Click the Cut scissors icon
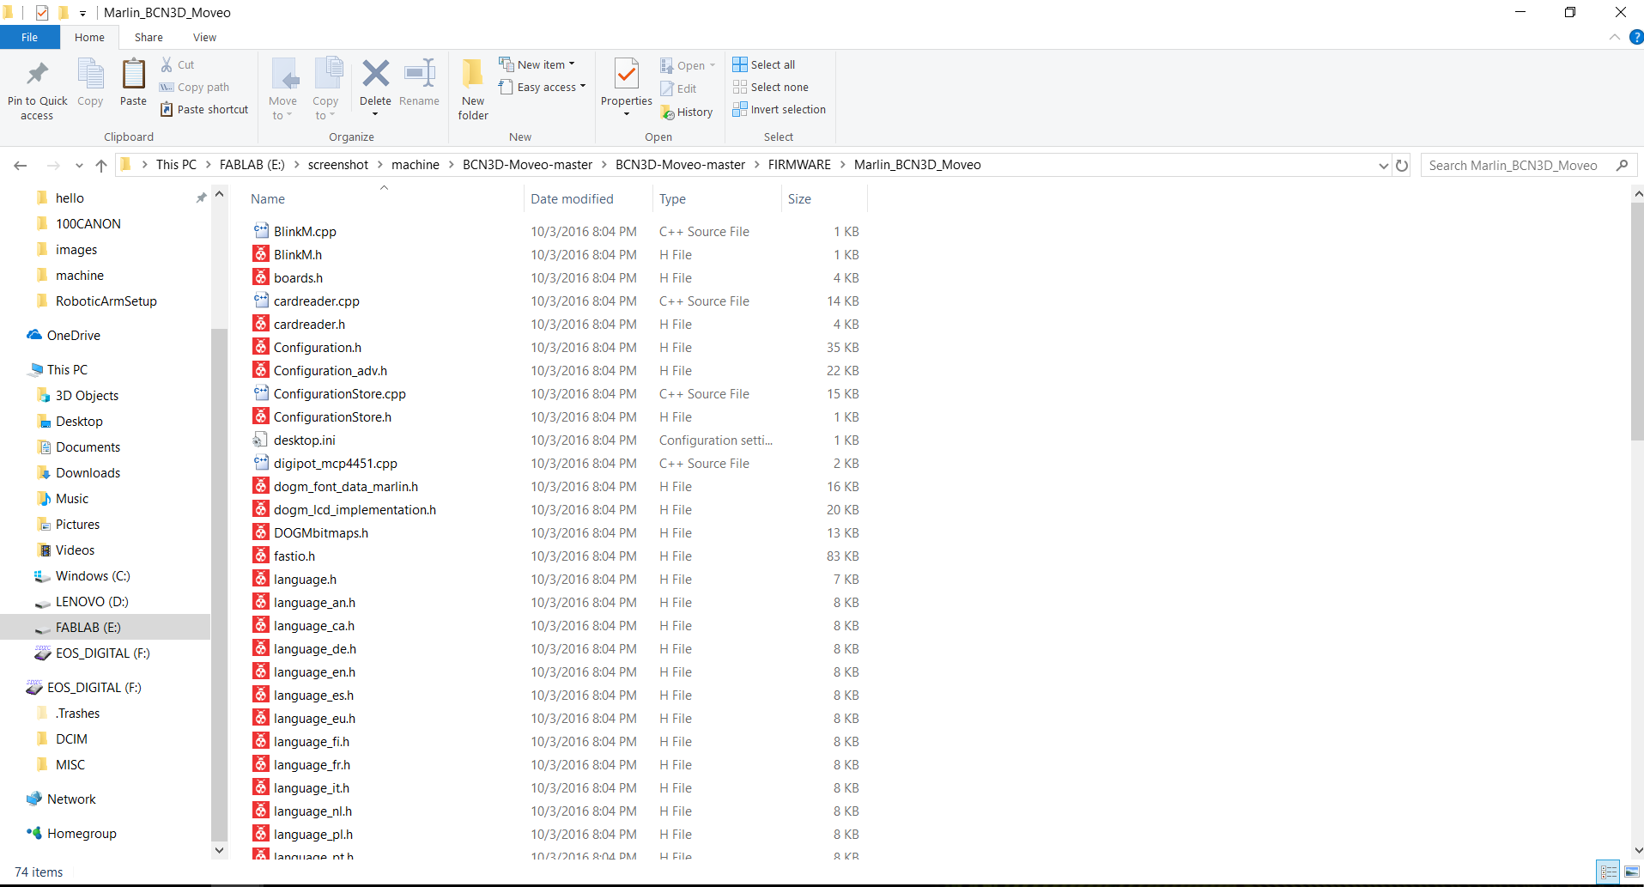Viewport: 1644px width, 887px height. click(167, 64)
